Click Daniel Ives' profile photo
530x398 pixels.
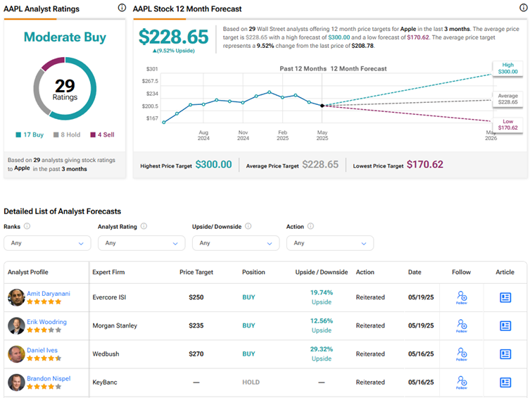pos(17,354)
